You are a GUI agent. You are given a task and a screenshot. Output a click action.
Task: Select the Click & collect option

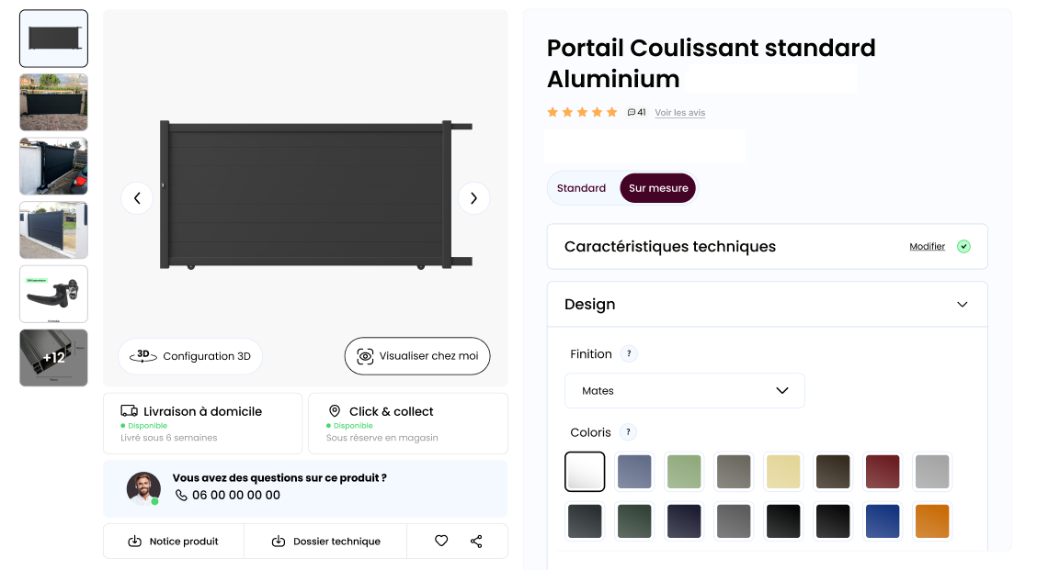click(408, 422)
